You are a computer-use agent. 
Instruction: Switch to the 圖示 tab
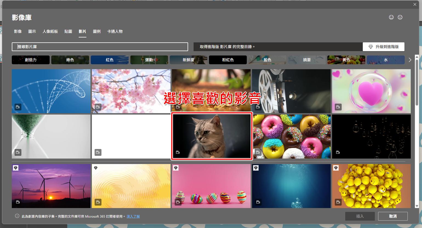tap(32, 31)
